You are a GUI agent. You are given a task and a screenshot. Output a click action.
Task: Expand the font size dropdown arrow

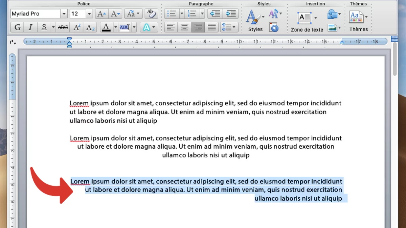(89, 14)
